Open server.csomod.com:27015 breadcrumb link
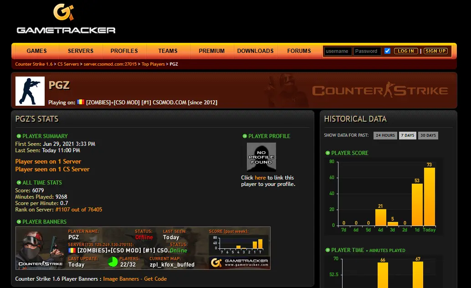This screenshot has height=288, width=471. (110, 64)
